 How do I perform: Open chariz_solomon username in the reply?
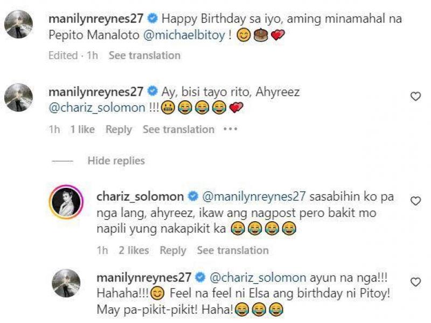pos(140,196)
